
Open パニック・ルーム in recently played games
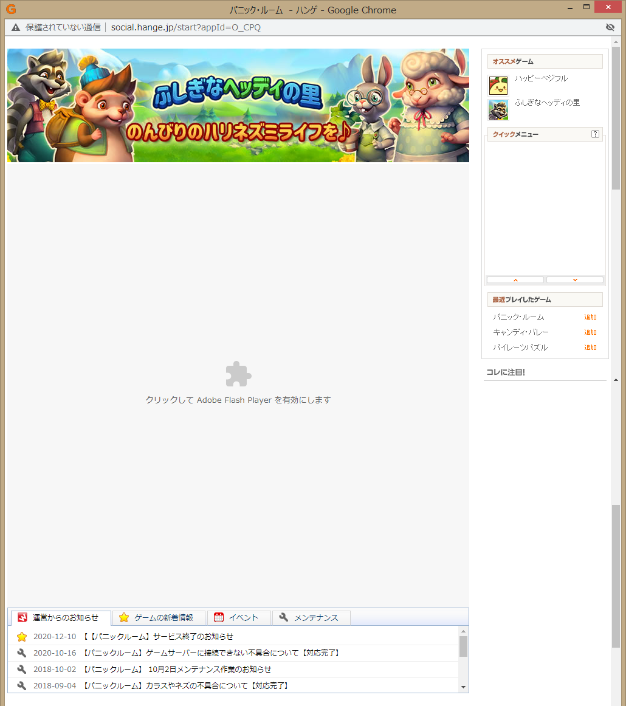(x=518, y=317)
